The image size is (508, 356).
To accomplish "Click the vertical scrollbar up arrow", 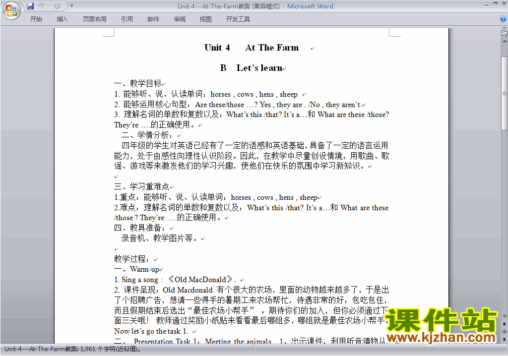I will click(x=505, y=41).
